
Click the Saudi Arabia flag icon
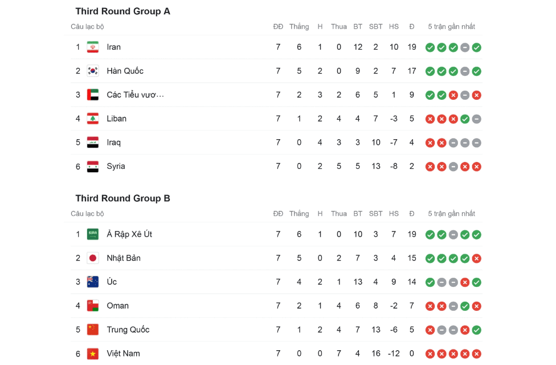[93, 234]
